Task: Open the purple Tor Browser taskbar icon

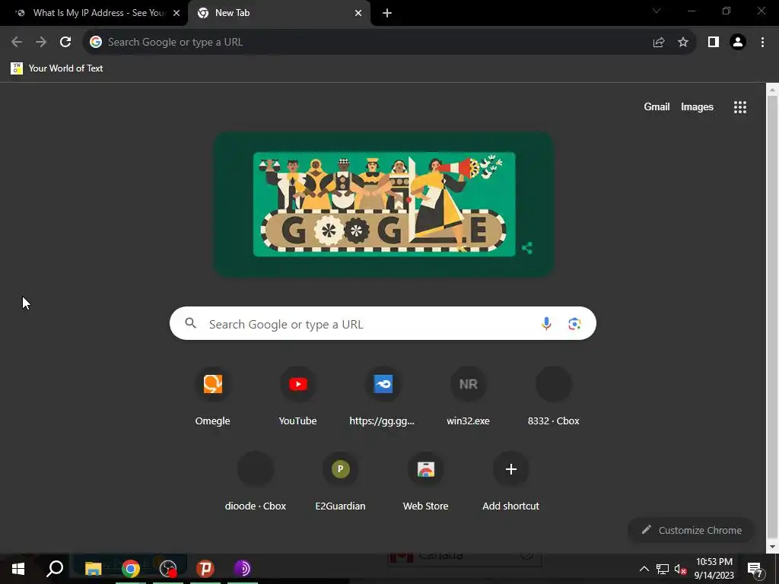Action: pos(242,569)
